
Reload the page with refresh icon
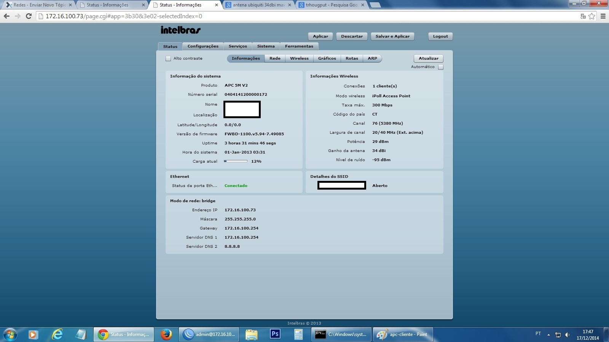pos(29,16)
